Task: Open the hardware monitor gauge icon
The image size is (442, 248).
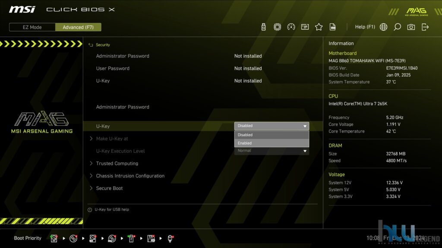Action: pyautogui.click(x=291, y=27)
